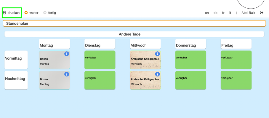
Task: Open the Boxen Montag Nachmittag card
Action: [55, 80]
